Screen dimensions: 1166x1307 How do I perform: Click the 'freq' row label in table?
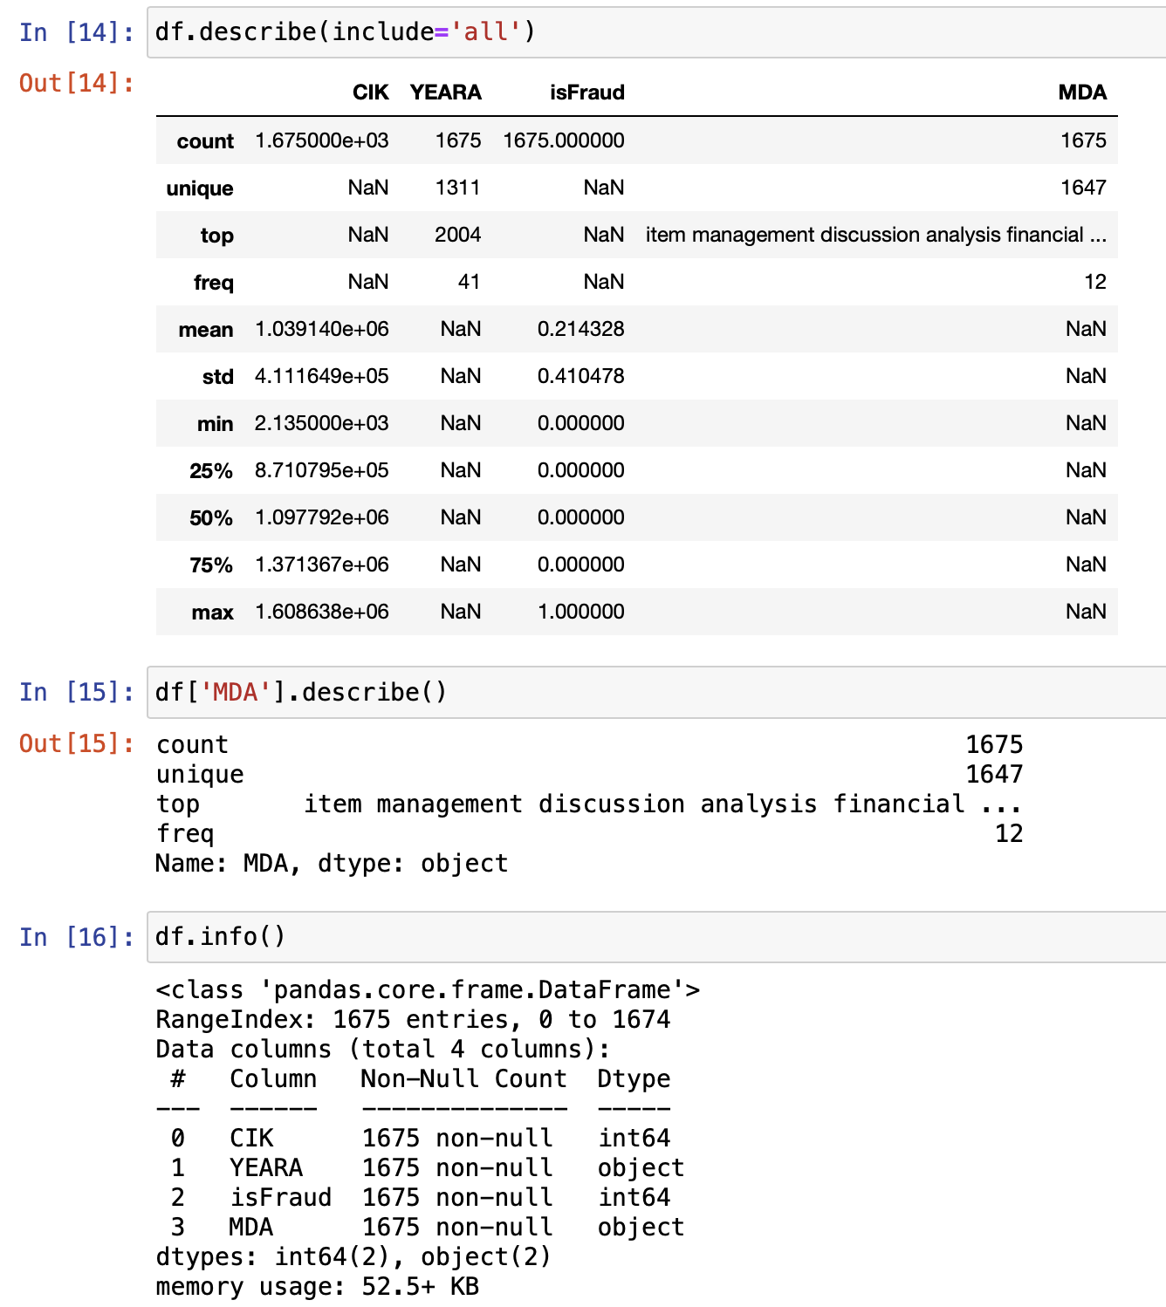pos(214,283)
